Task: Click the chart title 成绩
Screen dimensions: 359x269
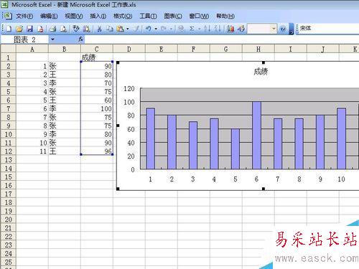Action: point(261,72)
